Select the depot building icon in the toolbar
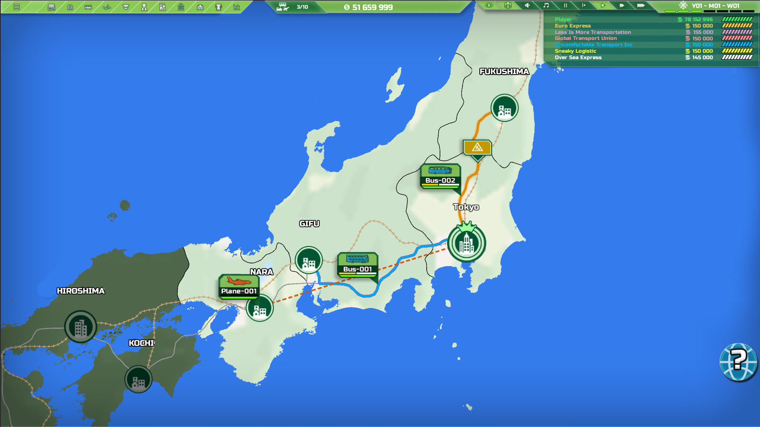 pos(51,6)
